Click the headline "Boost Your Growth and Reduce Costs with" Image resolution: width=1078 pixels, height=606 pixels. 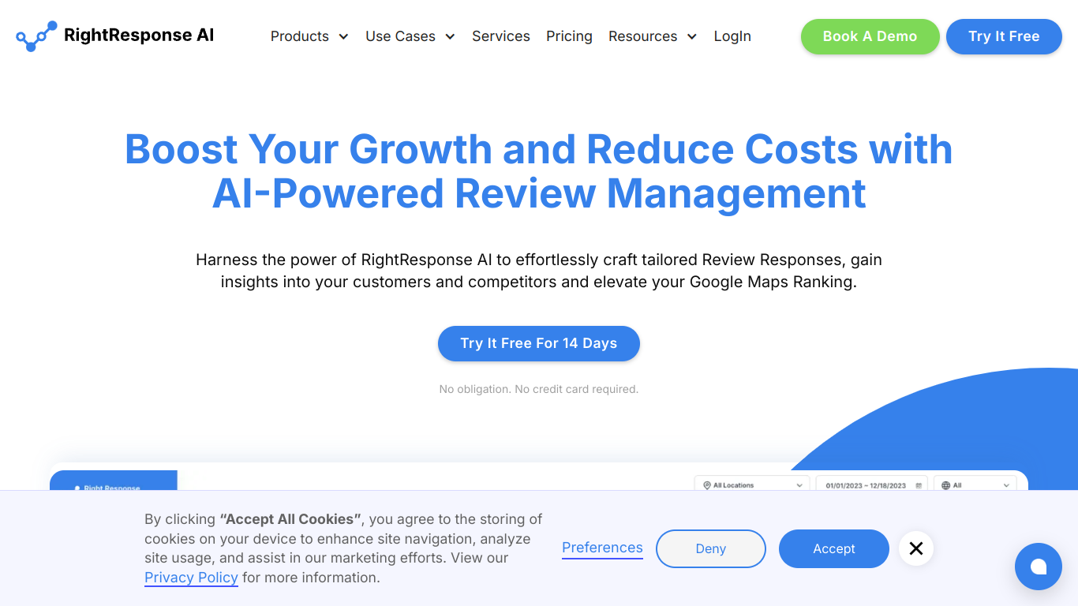coord(539,149)
